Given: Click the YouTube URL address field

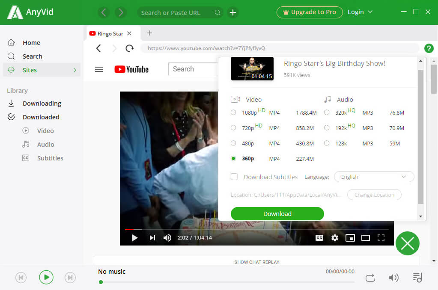Looking at the screenshot, I should point(279,48).
